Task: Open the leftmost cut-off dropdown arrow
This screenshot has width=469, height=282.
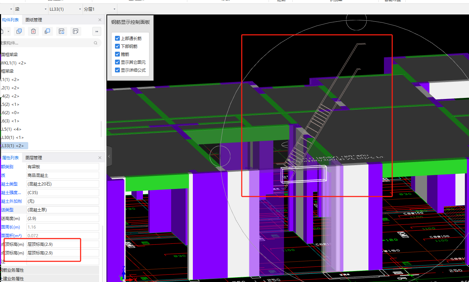Action: point(11,9)
